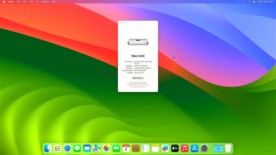
Task: Open the App Store from the Dock
Action: point(195,148)
